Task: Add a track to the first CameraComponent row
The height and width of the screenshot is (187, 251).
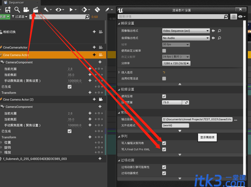Action: (x=100, y=62)
